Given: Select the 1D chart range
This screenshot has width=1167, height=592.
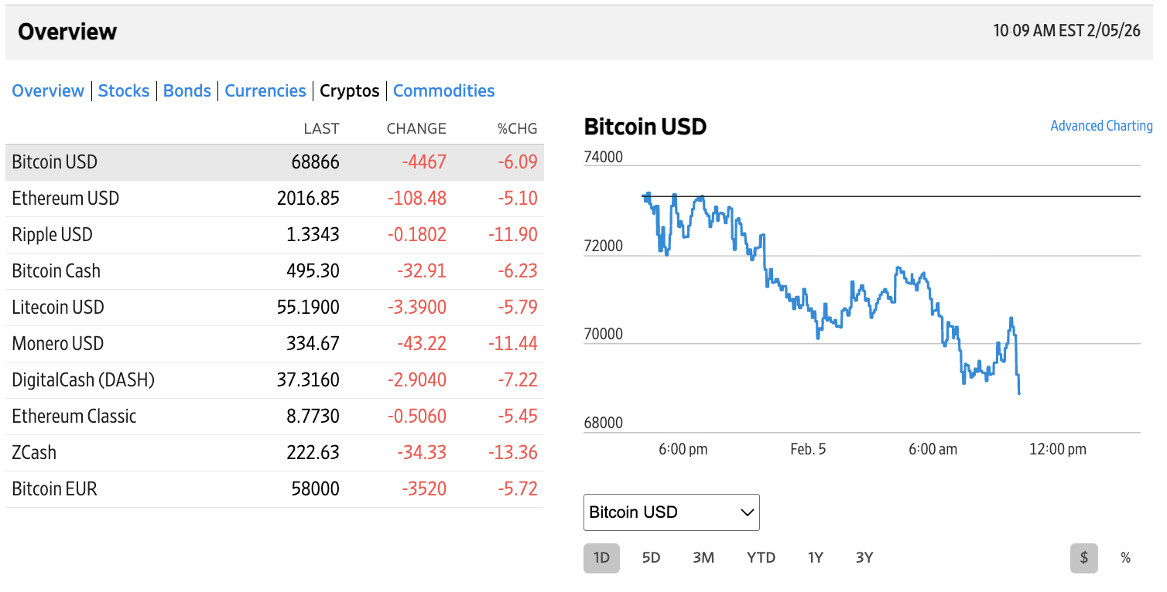Looking at the screenshot, I should coord(601,558).
